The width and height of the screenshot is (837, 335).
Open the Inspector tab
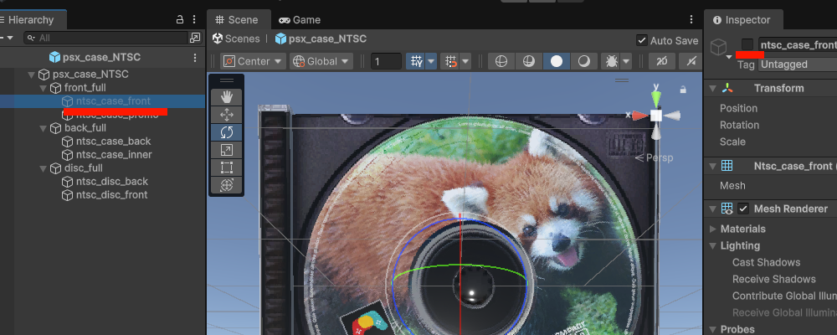pyautogui.click(x=743, y=19)
